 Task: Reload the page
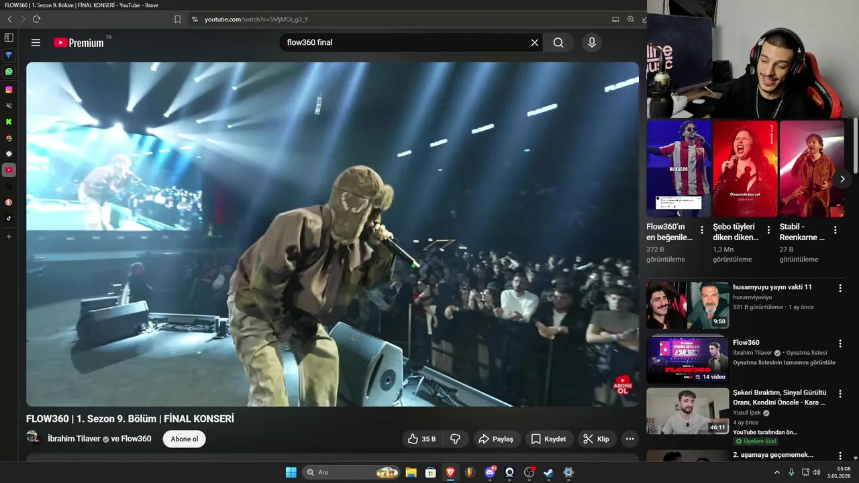pos(36,19)
